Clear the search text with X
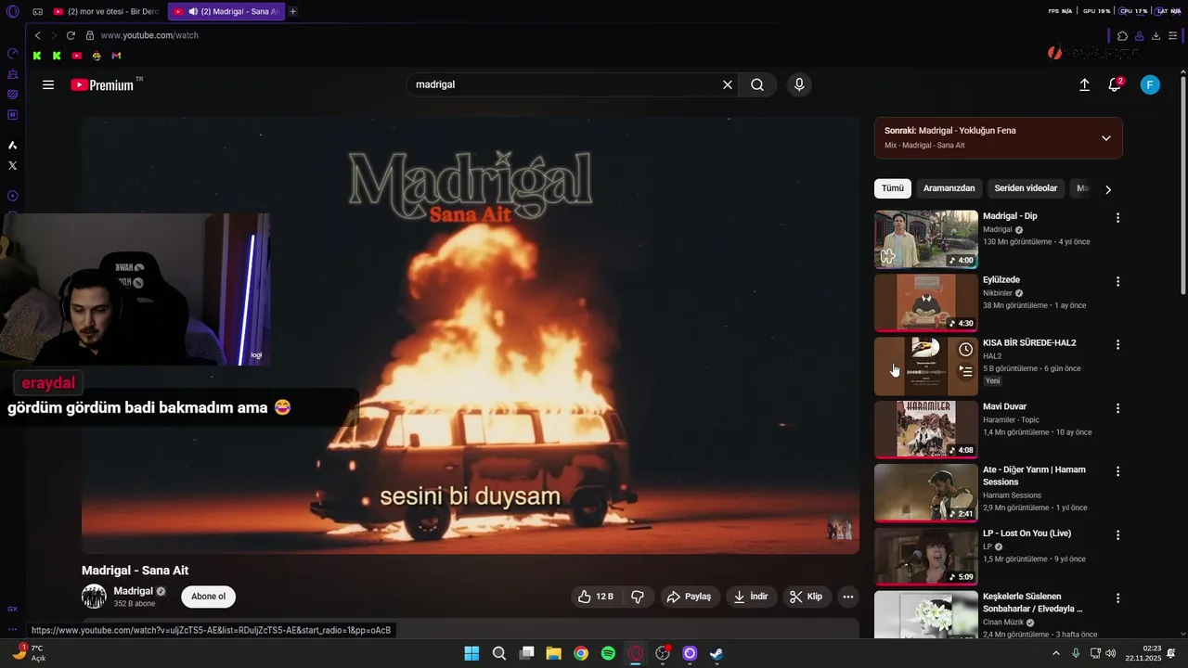Image resolution: width=1188 pixels, height=668 pixels. pos(728,84)
